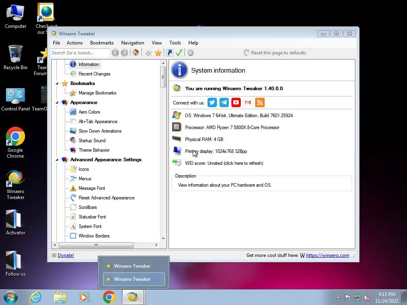This screenshot has width=407, height=305.
Task: Open settings via the gear toolbar icon
Action: 190,53
